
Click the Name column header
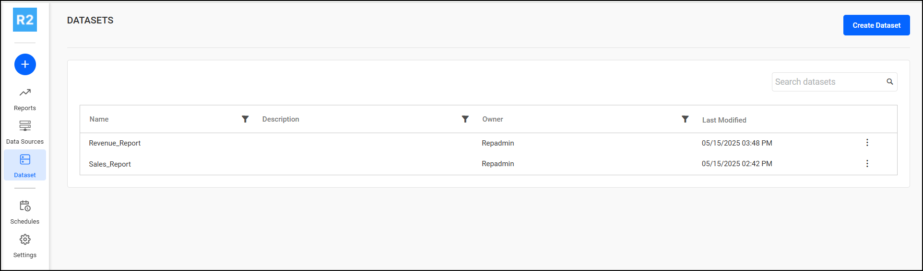(x=99, y=119)
